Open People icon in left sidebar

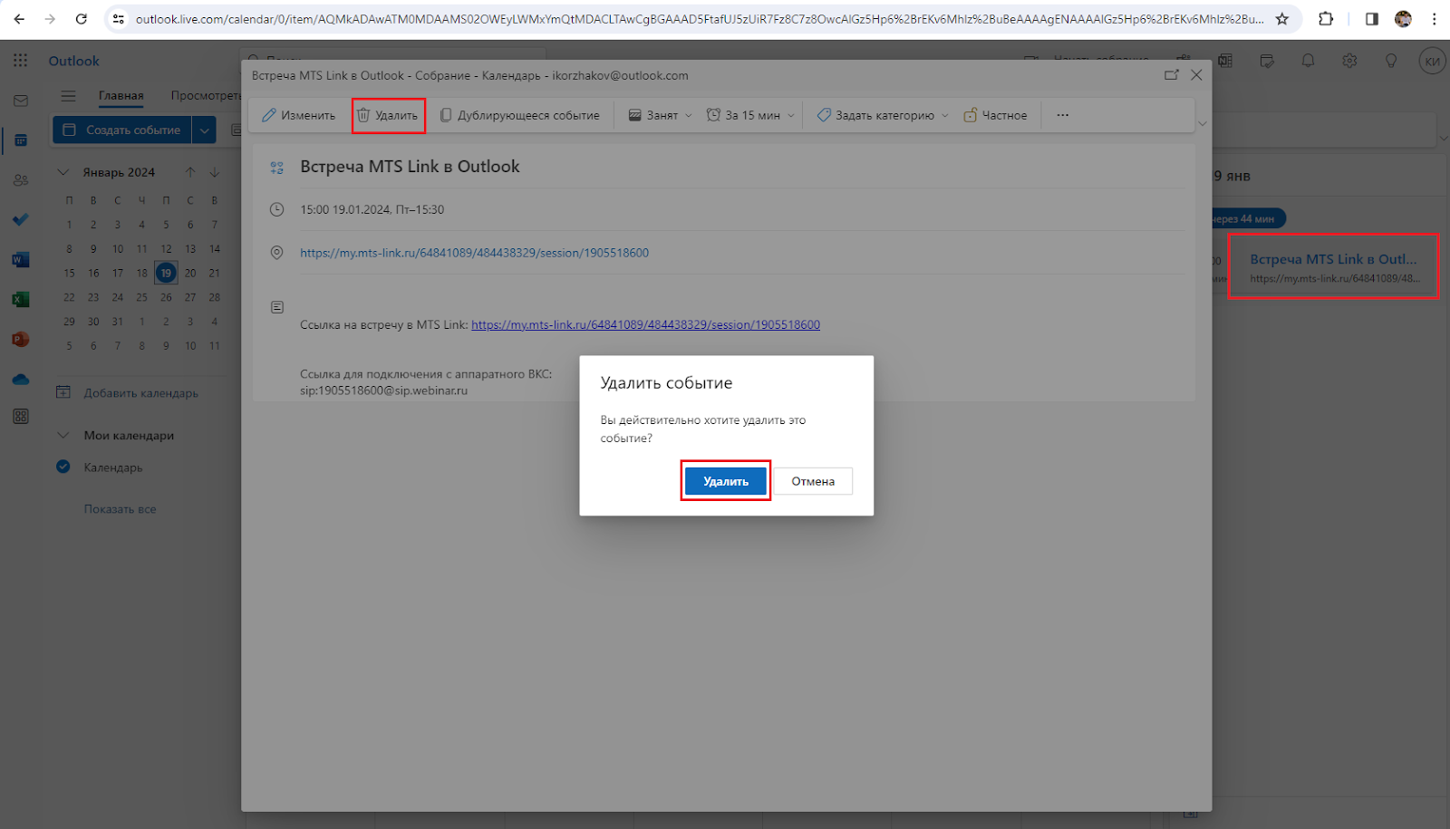21,180
